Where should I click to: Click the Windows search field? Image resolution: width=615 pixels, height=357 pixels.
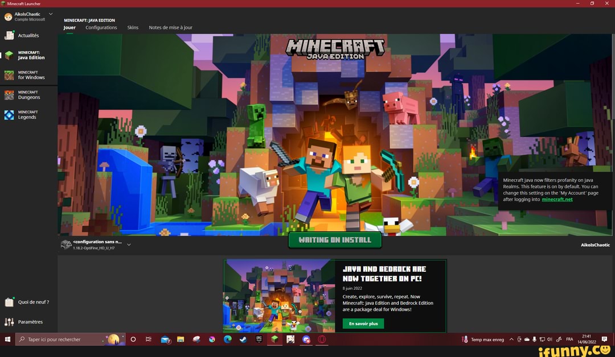point(63,339)
